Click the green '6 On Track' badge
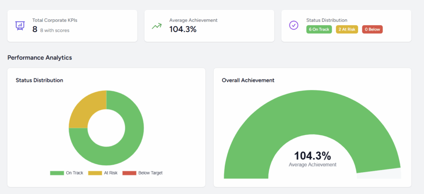Viewport: 424px width, 194px height. (319, 29)
